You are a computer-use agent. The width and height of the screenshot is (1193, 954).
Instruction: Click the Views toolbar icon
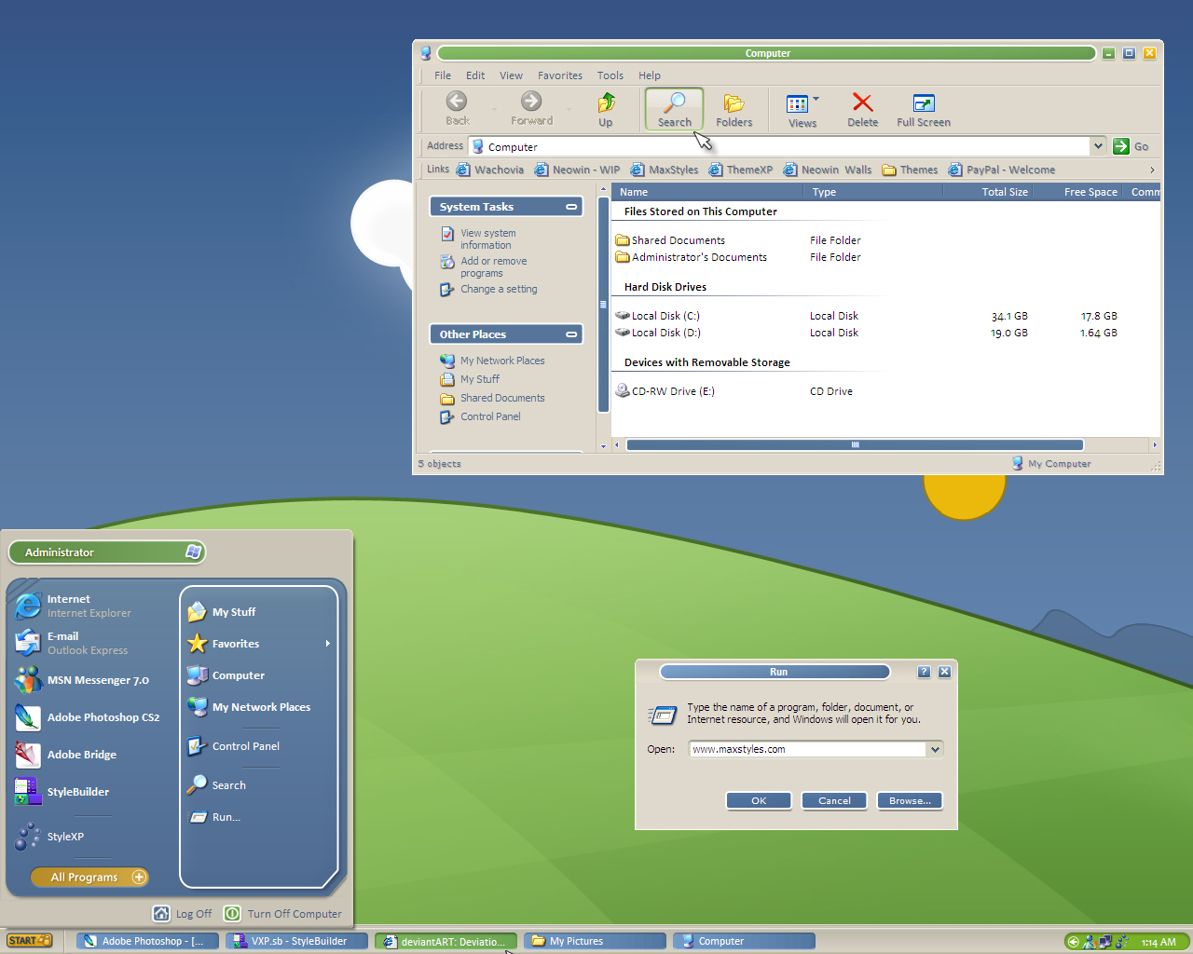point(797,103)
